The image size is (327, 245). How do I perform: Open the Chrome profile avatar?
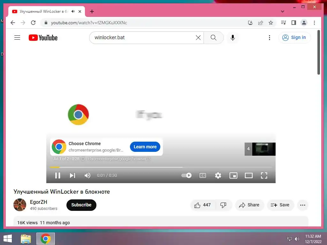[x=304, y=23]
